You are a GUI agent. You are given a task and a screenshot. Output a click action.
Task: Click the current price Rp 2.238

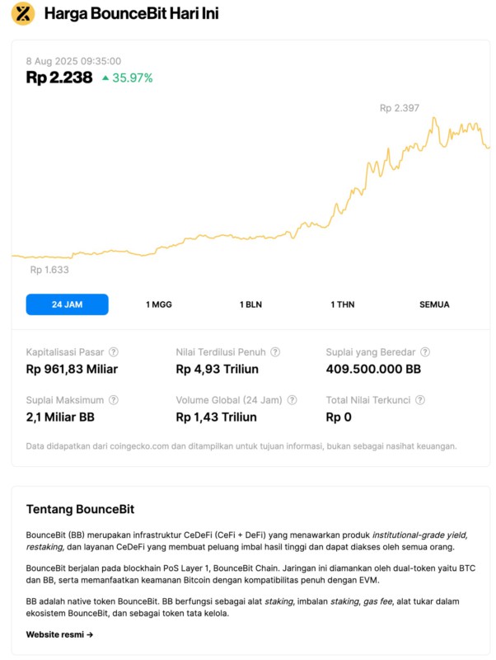pos(59,78)
